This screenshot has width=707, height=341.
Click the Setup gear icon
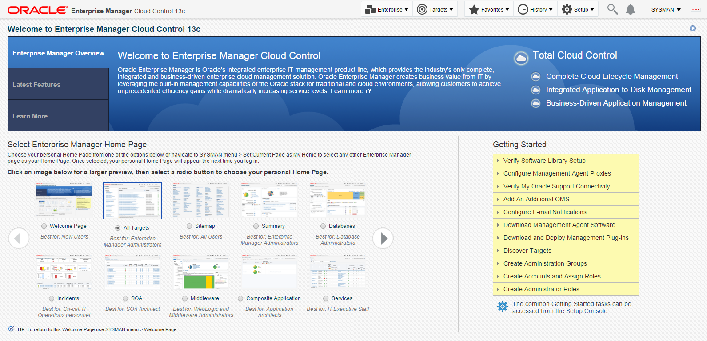(x=567, y=9)
